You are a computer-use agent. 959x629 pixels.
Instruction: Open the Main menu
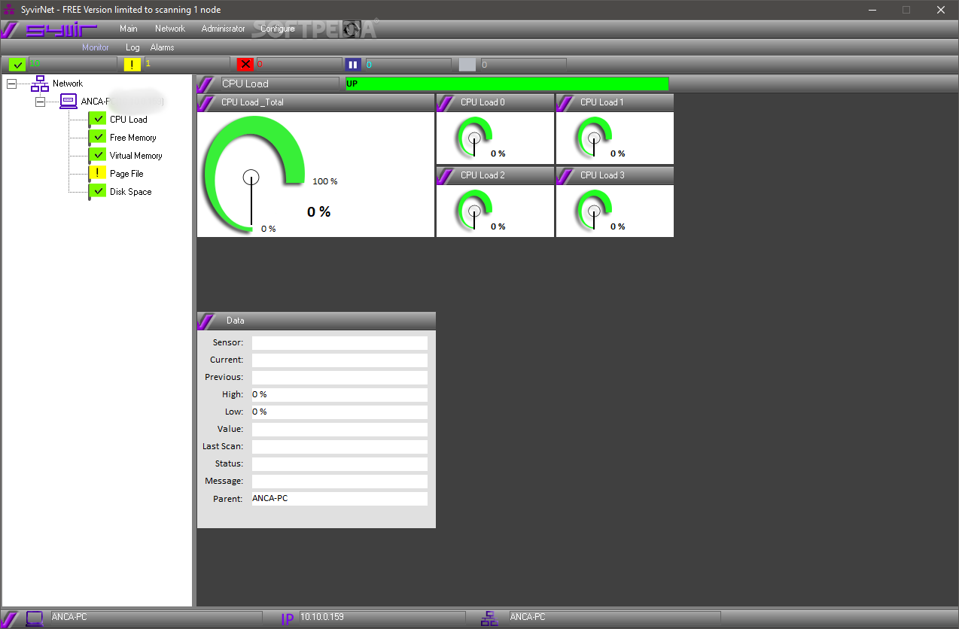tap(129, 29)
